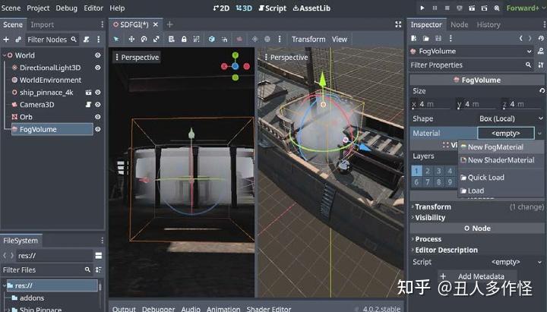Image resolution: width=547 pixels, height=312 pixels.
Task: Switch to the Script workspace
Action: 273,8
